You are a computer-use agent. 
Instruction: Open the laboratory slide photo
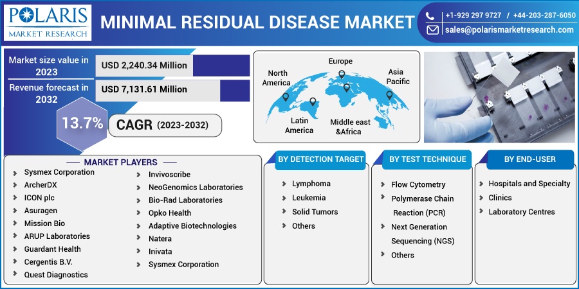(x=499, y=97)
